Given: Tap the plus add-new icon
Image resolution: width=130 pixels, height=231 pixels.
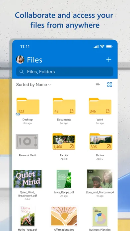Looking at the screenshot, I should point(109,60).
